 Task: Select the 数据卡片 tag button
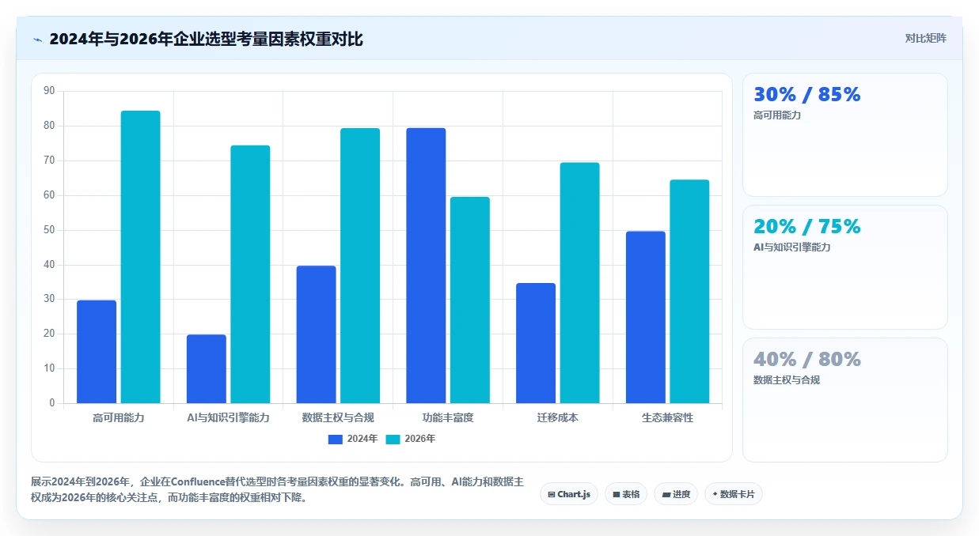[x=734, y=494]
